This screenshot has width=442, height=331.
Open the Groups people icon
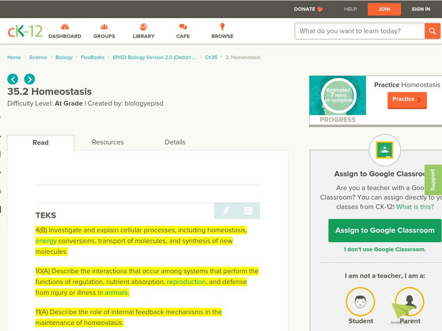point(104,26)
